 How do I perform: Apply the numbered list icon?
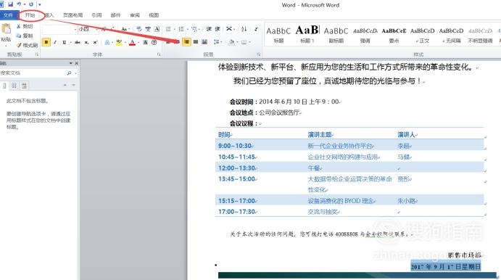click(181, 29)
